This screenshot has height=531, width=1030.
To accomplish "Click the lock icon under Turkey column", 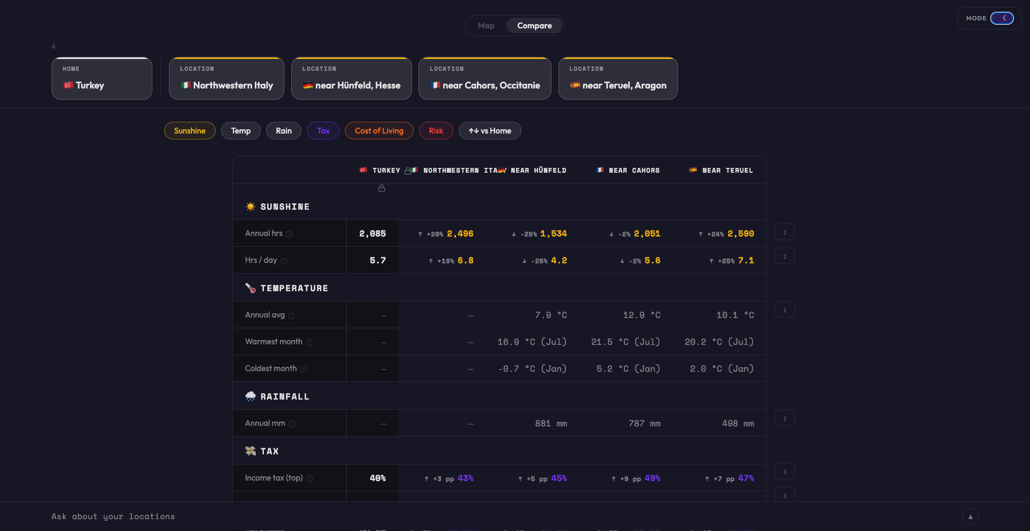I will (x=382, y=188).
